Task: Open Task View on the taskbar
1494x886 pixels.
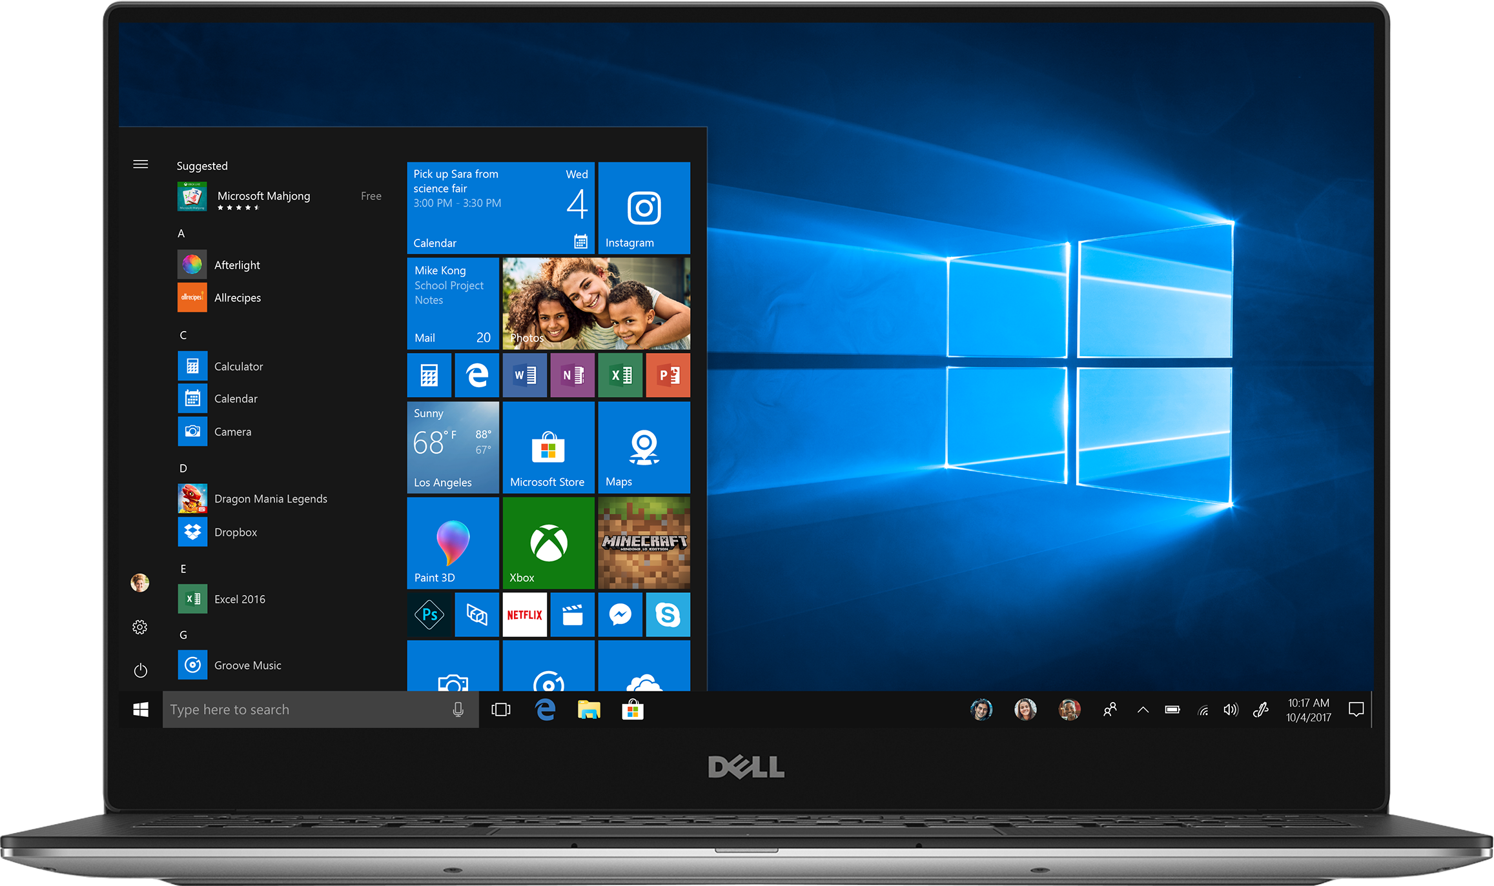Action: pos(500,710)
